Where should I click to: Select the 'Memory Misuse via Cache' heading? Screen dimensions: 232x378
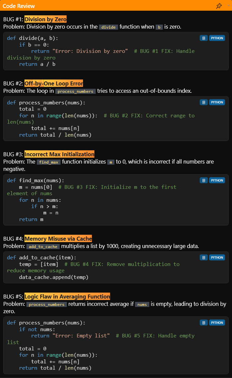[x=58, y=239]
